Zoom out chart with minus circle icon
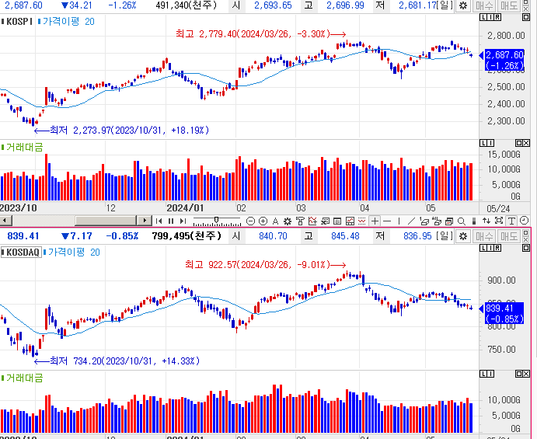The image size is (537, 439). (x=251, y=221)
